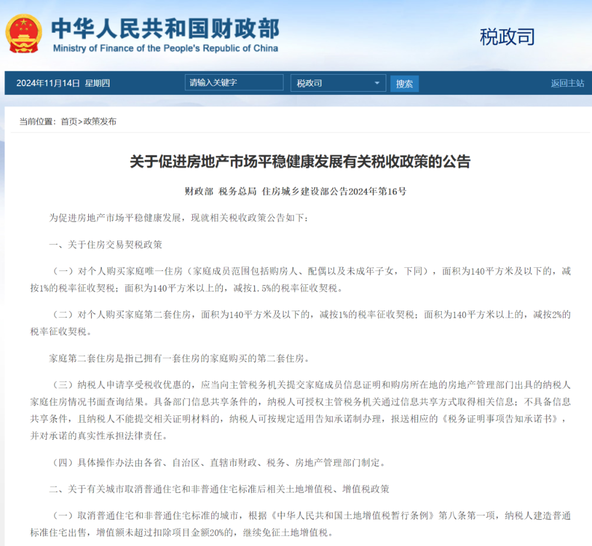Screen dimensions: 592x546
Task: Open the 税政司 scope dropdown
Action: point(338,83)
